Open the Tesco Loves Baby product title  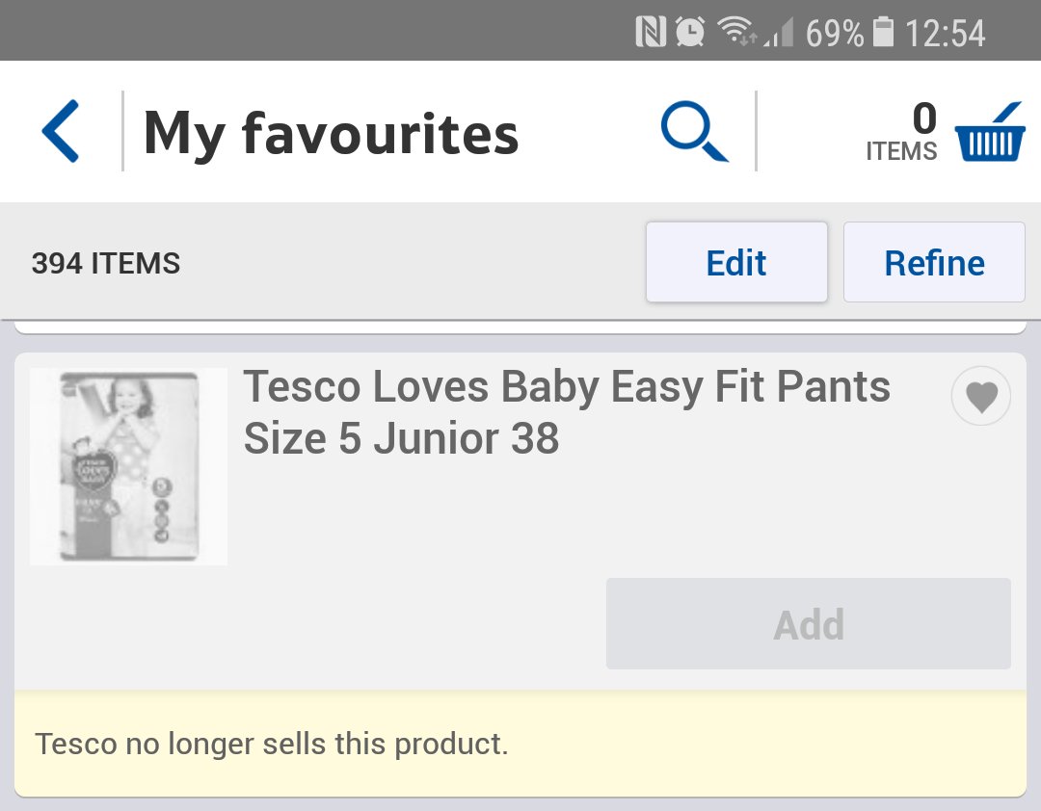pos(567,412)
